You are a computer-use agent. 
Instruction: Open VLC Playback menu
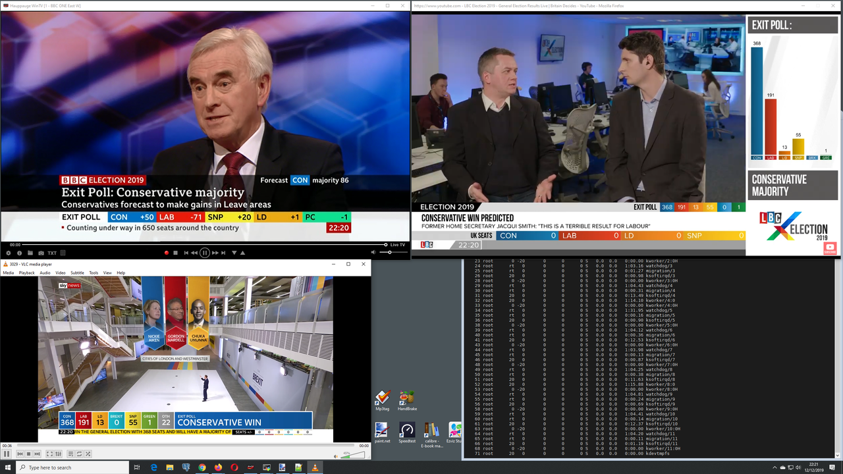coord(26,273)
